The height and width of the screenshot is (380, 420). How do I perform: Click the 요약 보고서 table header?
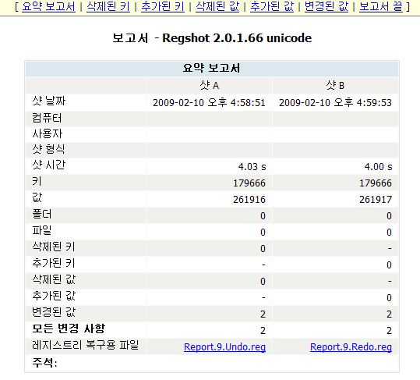pos(212,68)
